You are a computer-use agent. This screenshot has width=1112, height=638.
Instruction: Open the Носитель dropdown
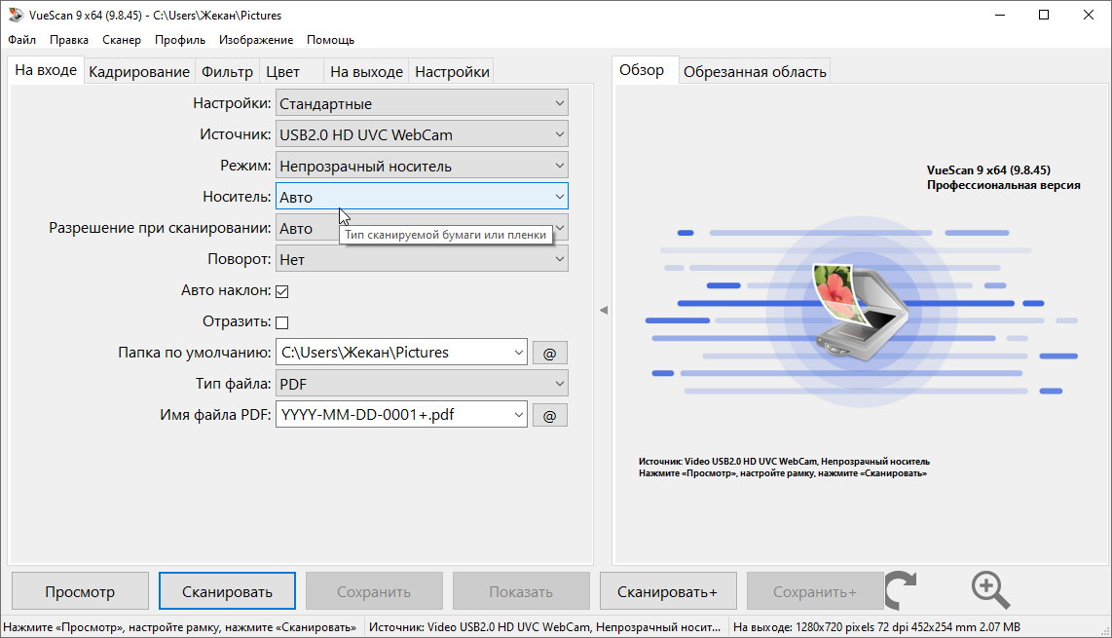point(422,197)
